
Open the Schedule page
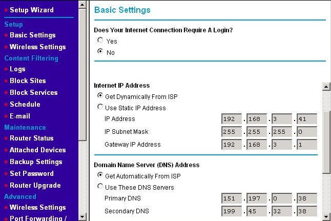click(25, 104)
